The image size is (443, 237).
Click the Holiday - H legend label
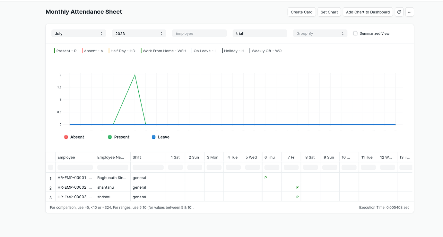[234, 51]
